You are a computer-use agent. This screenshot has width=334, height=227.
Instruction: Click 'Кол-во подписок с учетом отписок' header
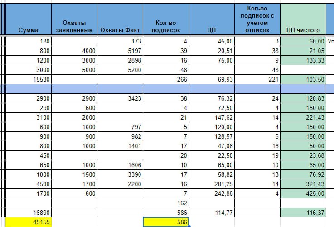point(257,19)
